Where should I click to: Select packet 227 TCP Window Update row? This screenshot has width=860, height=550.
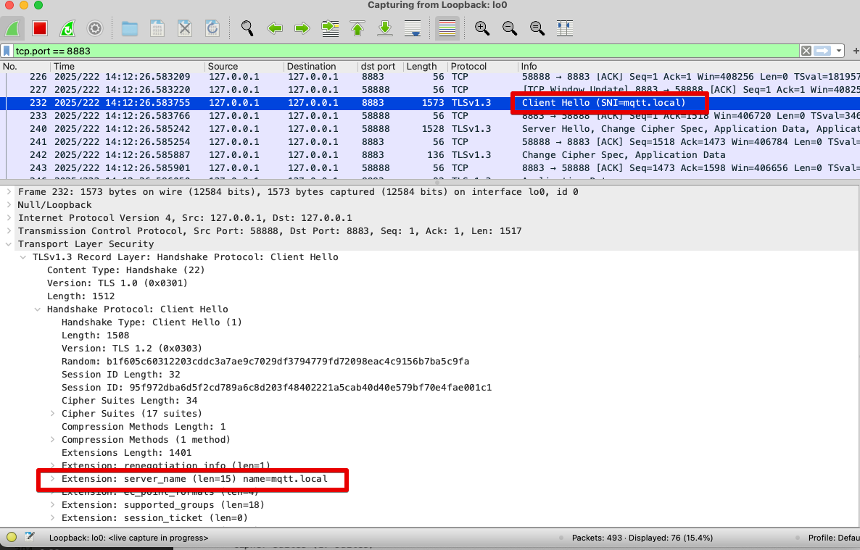pyautogui.click(x=430, y=89)
